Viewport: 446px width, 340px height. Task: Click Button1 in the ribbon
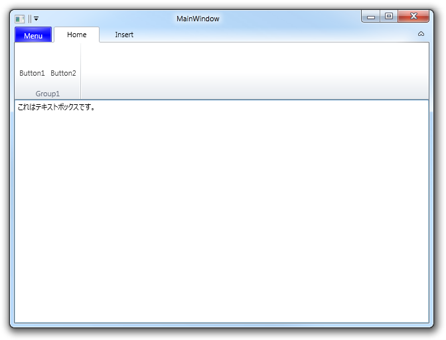tap(32, 73)
